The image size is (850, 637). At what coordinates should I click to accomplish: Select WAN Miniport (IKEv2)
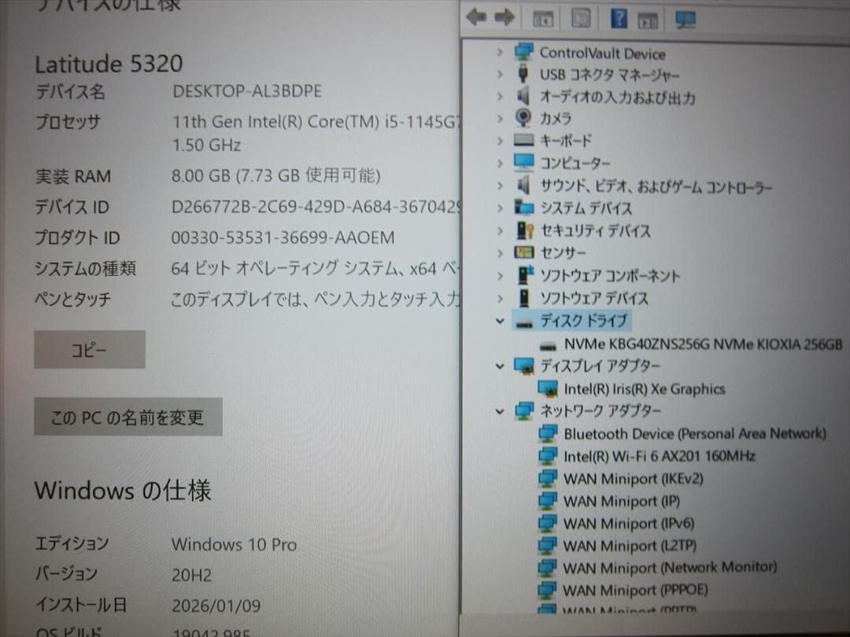(633, 479)
